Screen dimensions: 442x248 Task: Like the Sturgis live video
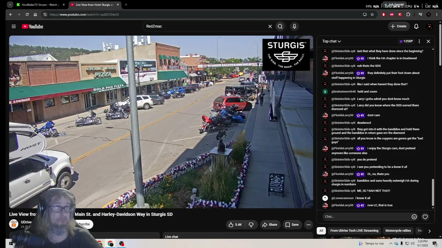(x=235, y=225)
